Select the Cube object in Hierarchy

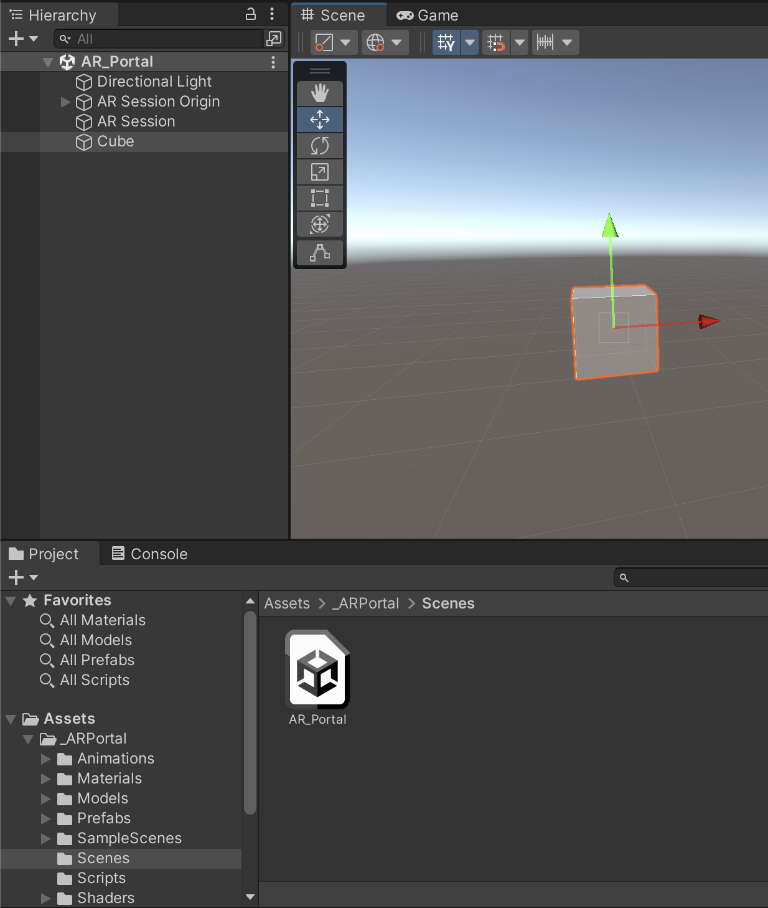[115, 141]
